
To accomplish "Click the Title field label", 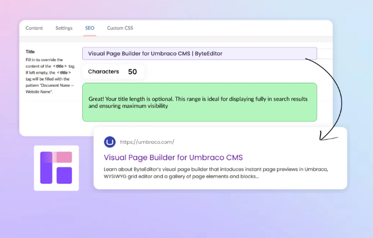I will (30, 51).
